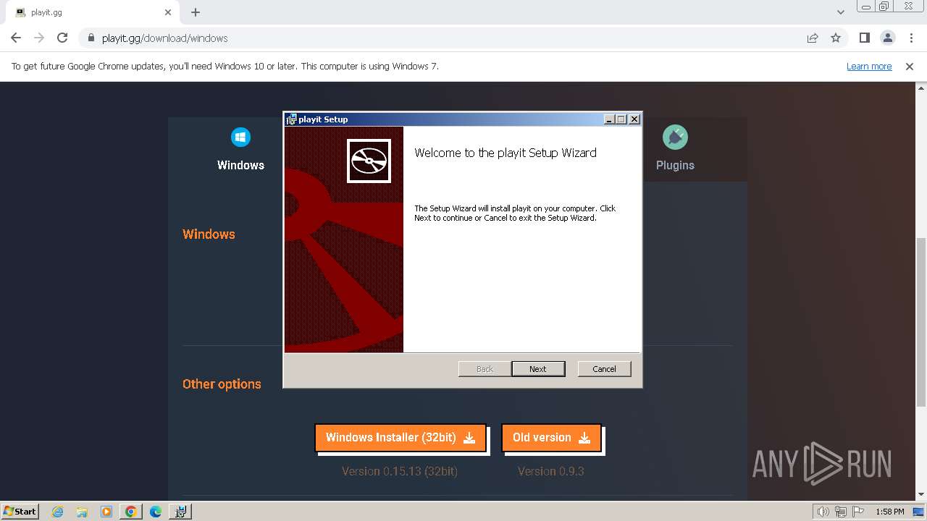
Task: Bookmark this page with star icon
Action: click(x=836, y=38)
